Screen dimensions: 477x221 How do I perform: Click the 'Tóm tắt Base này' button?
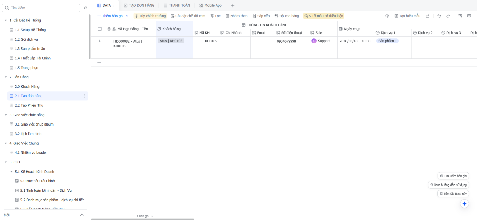pos(453,194)
